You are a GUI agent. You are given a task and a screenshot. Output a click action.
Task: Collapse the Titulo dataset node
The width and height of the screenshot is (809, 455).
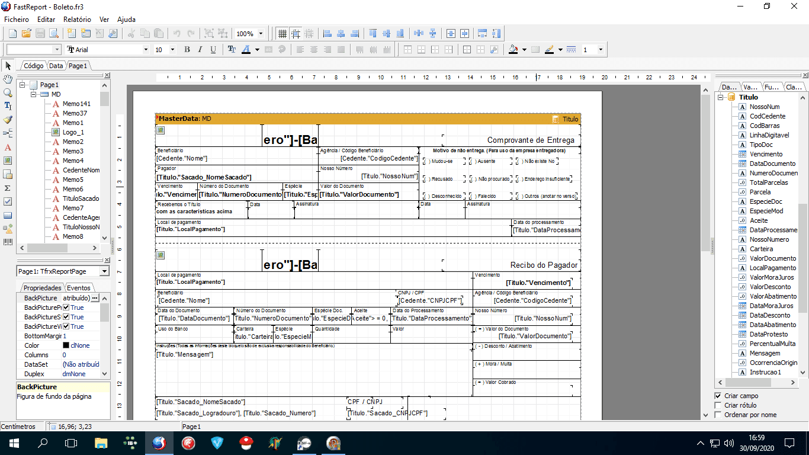720,97
